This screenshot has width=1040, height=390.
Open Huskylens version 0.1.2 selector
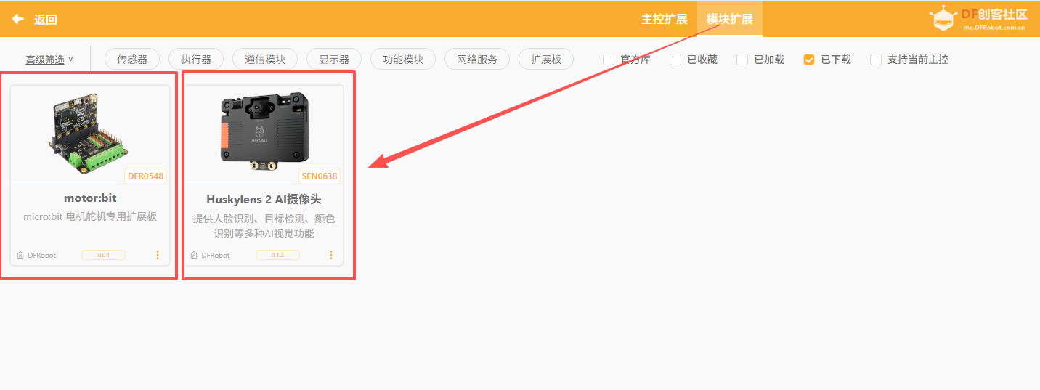coord(277,256)
